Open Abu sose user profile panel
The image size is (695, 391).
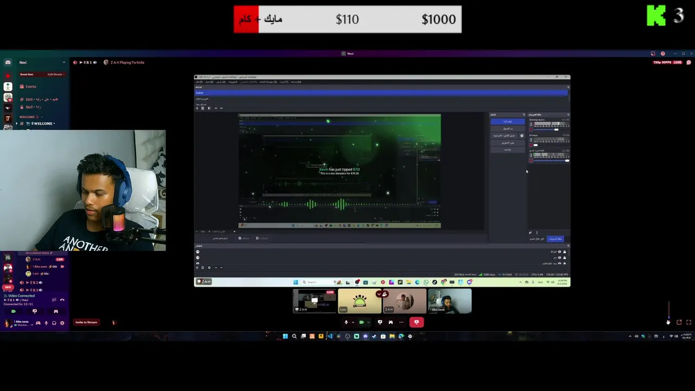(16, 323)
